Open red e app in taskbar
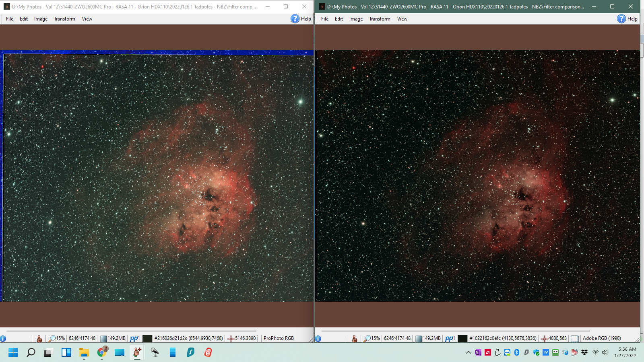The width and height of the screenshot is (644, 362). (208, 353)
